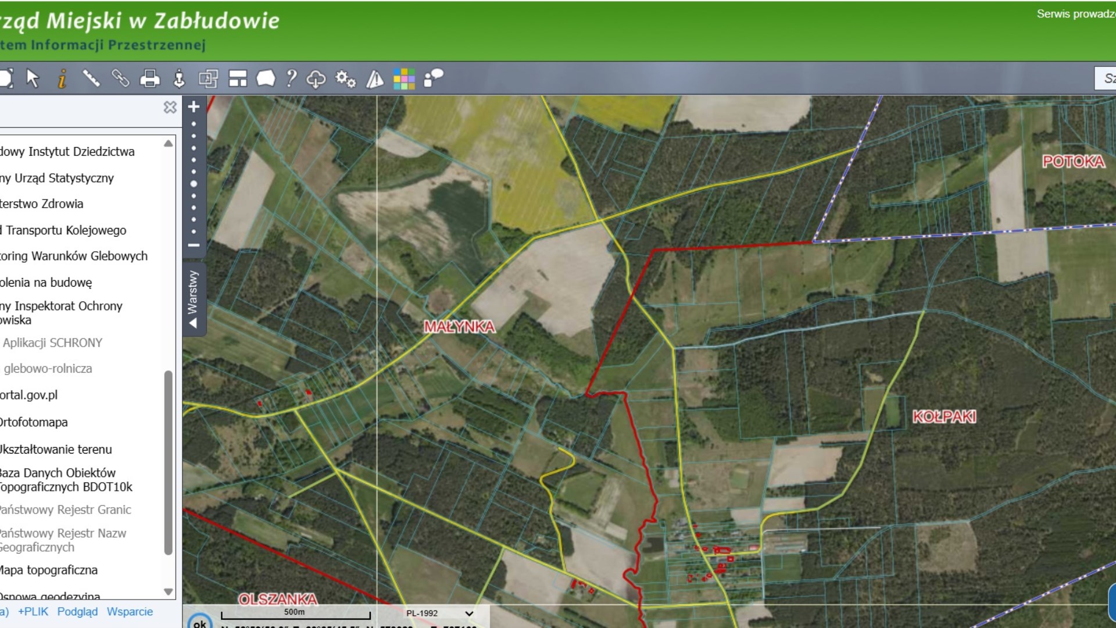Open the print map tool

149,78
